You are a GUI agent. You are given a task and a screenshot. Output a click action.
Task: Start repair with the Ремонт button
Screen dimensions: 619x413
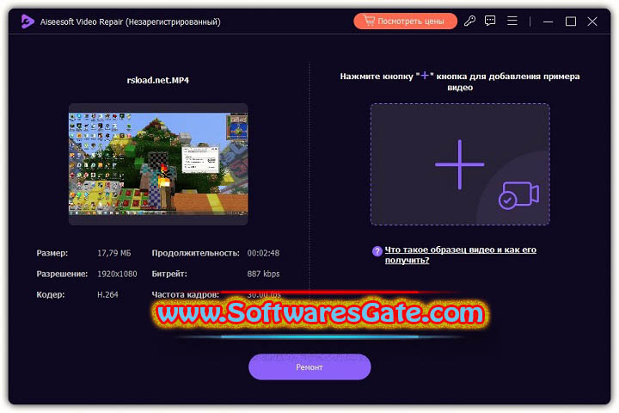(x=309, y=367)
